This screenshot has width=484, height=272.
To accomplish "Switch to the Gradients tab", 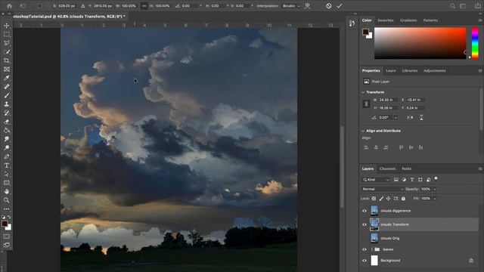I will pyautogui.click(x=408, y=20).
